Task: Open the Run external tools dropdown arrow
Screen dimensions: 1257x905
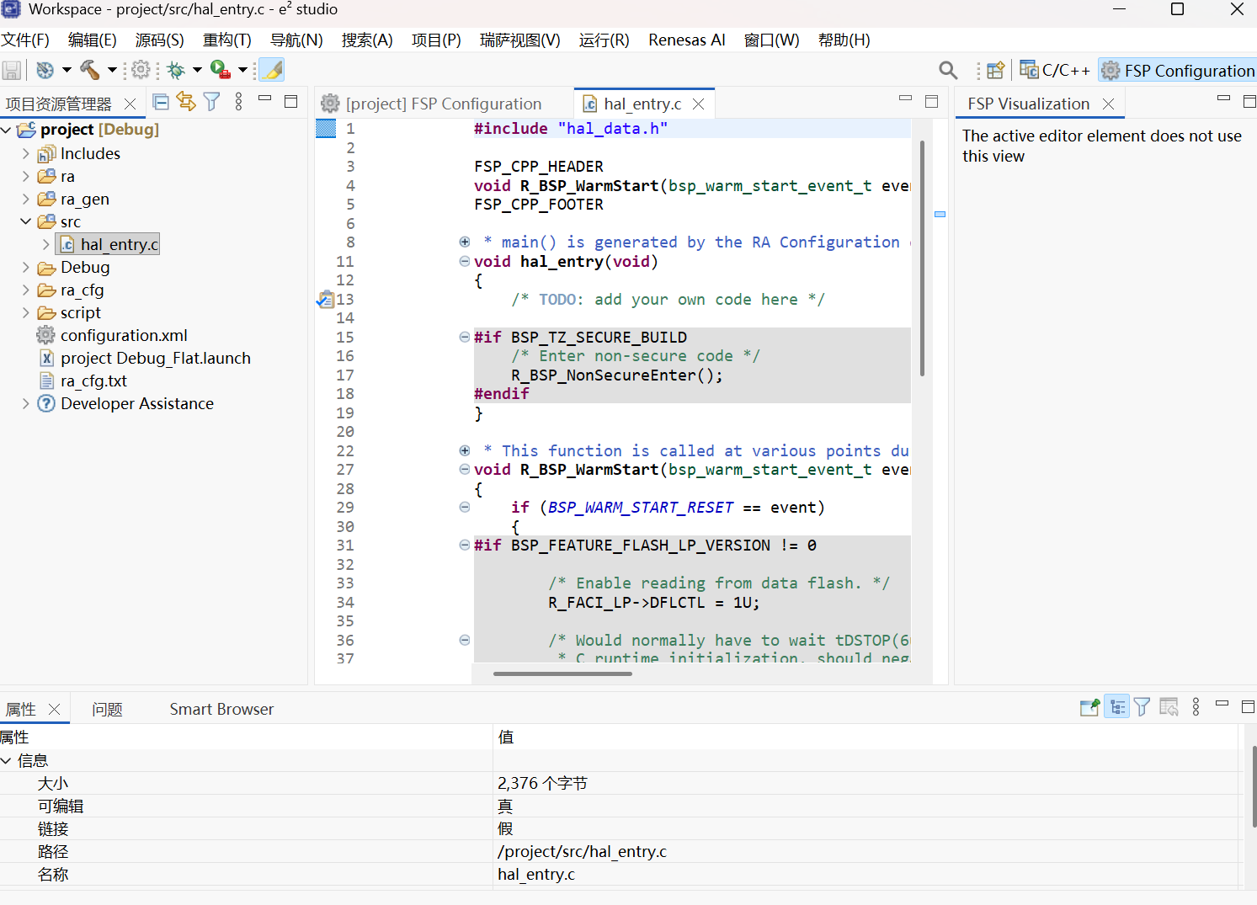Action: coord(242,70)
